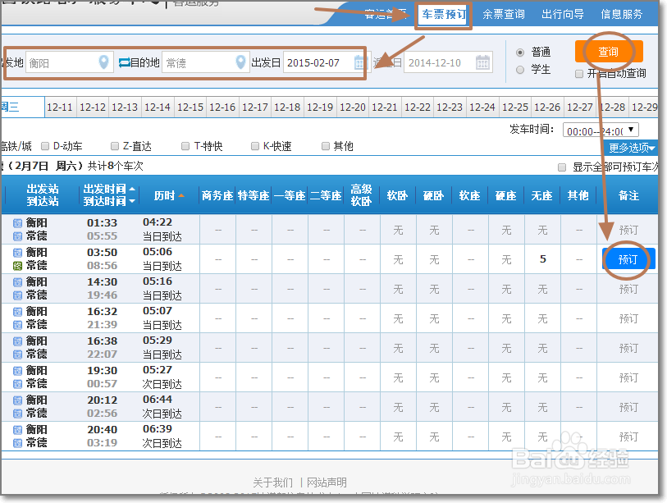The image size is (667, 503).
Task: Click inside the 衡阳 departure input field
Action: click(x=66, y=62)
